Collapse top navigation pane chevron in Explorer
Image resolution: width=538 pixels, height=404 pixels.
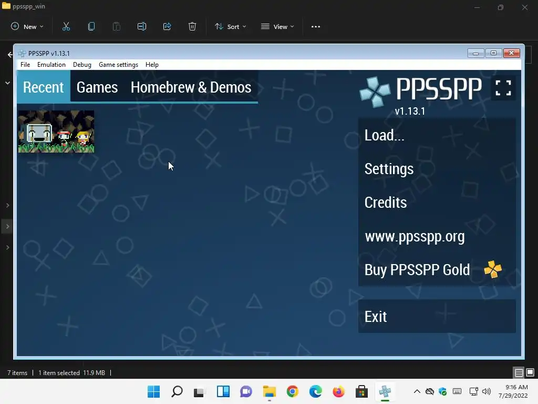(7, 83)
